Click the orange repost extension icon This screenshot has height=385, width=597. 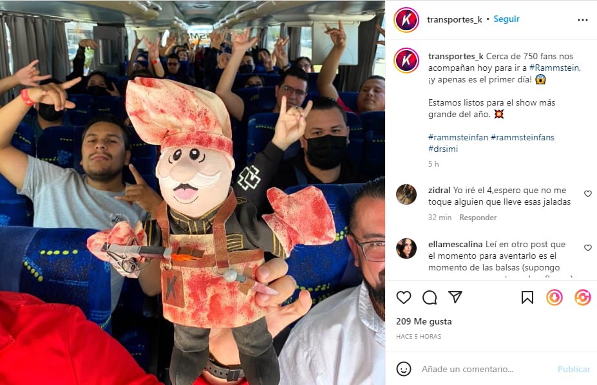pos(583,297)
